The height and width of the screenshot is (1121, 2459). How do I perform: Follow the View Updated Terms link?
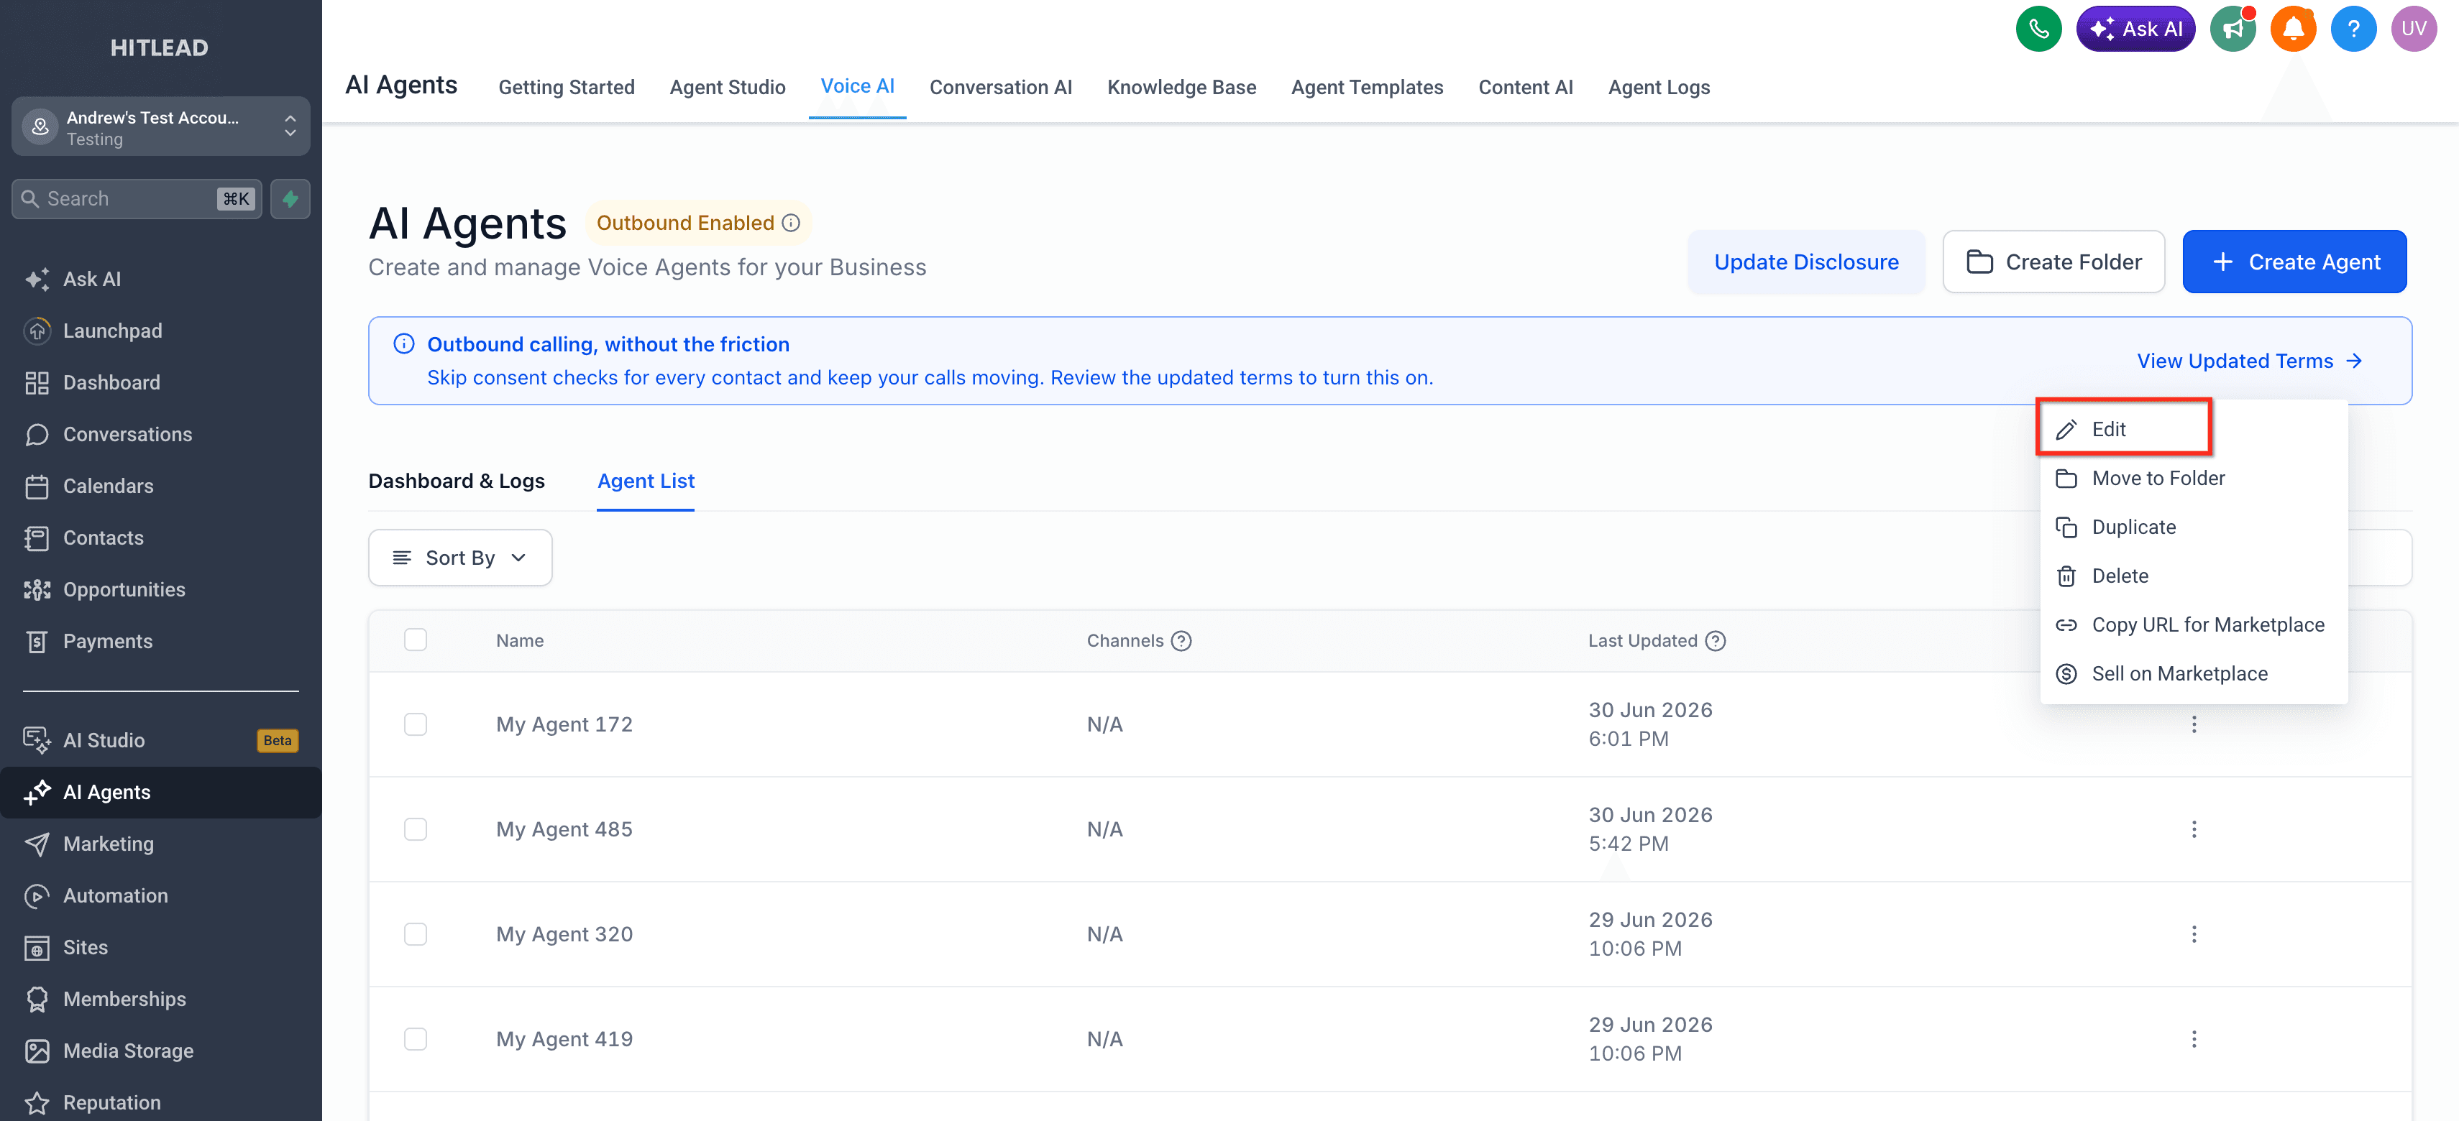[2249, 361]
